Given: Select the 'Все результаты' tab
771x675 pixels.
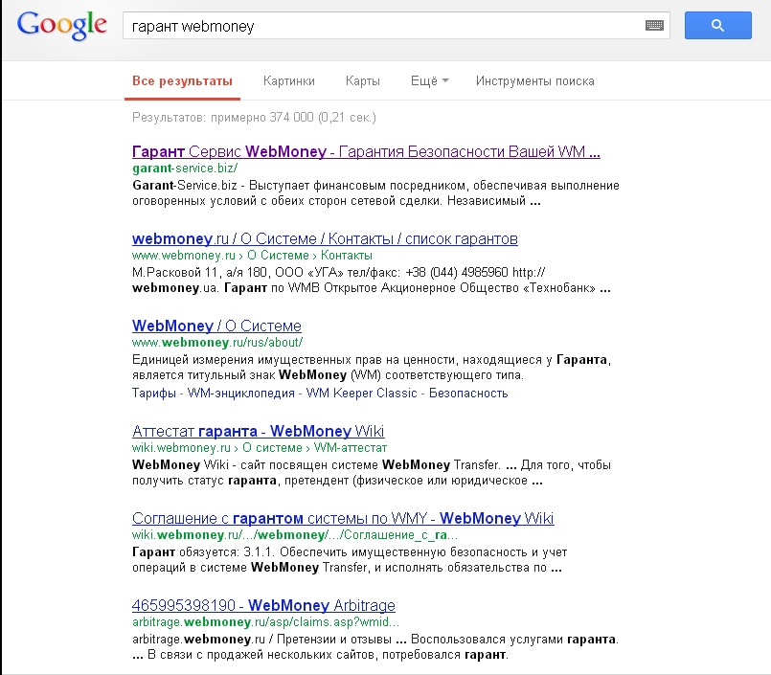Looking at the screenshot, I should coord(182,81).
